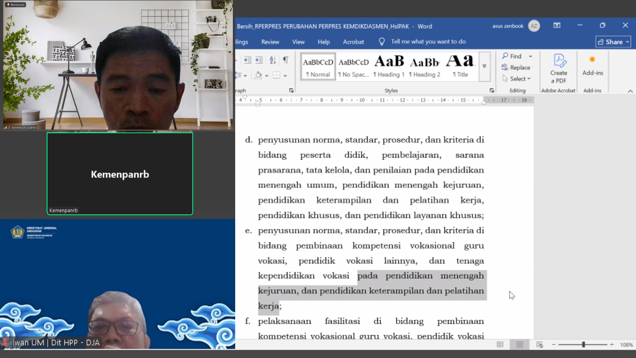
Task: Open Styles pane dialog launcher
Action: click(492, 90)
